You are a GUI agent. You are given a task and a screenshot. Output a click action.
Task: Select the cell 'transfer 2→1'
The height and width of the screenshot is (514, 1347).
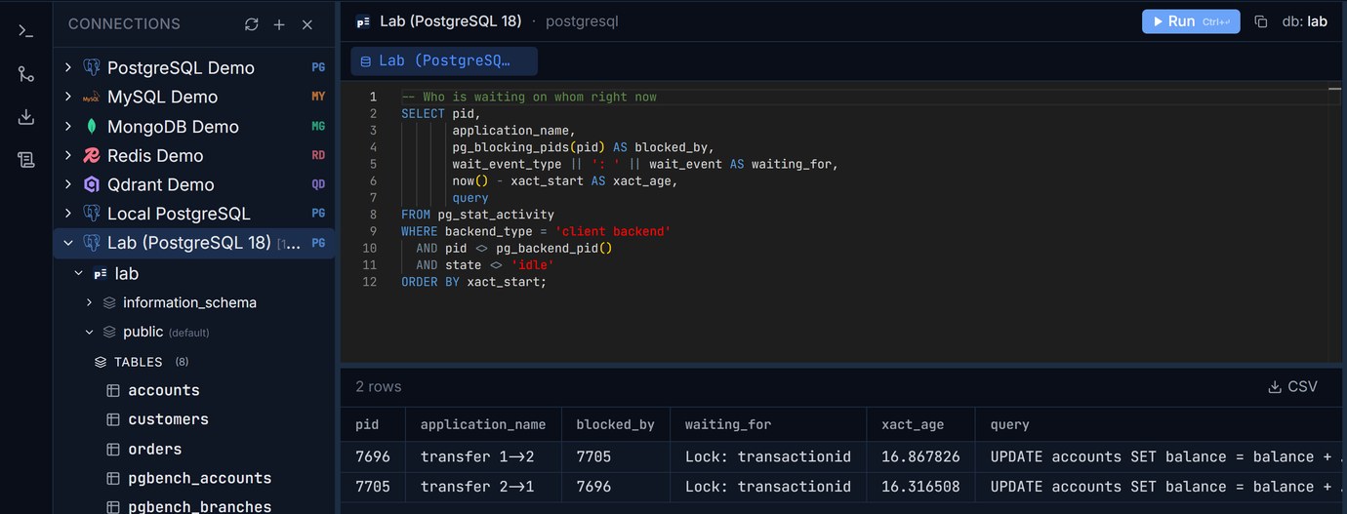point(484,486)
